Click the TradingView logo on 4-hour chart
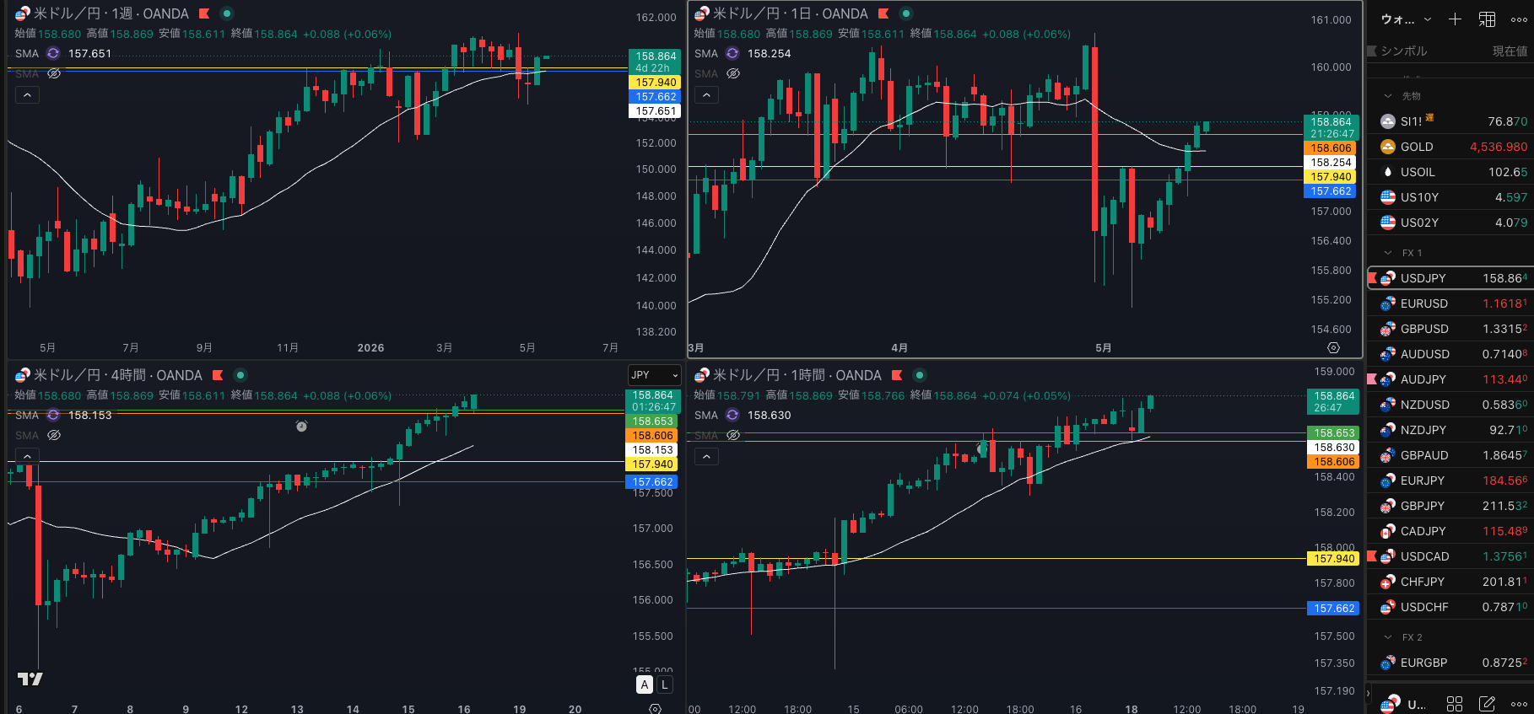The image size is (1534, 714). pos(30,679)
